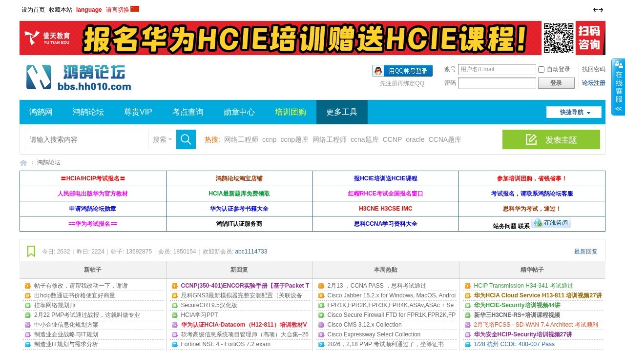
Task: Select the 培训团购 navigation tab
Action: pyautogui.click(x=291, y=112)
